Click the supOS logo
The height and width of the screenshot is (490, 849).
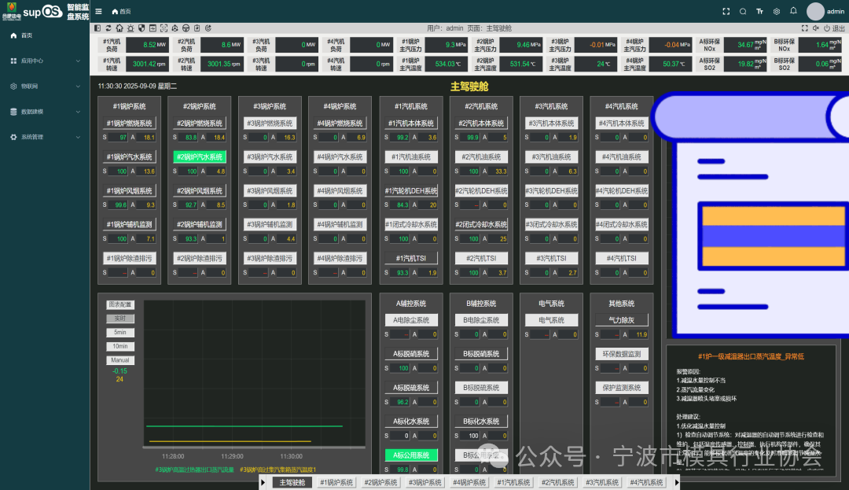42,11
